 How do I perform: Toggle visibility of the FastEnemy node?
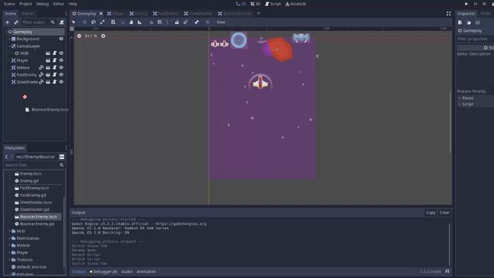tap(61, 75)
